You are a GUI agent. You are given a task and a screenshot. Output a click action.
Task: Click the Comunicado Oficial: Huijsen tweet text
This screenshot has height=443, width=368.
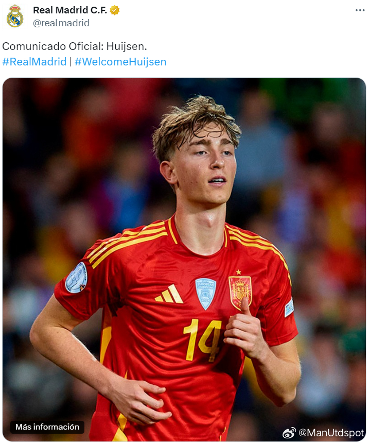point(75,46)
